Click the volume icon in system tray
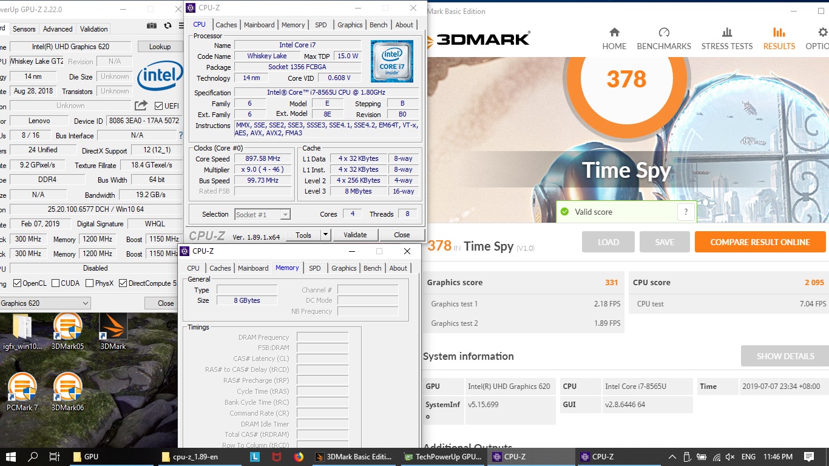The width and height of the screenshot is (829, 466). tap(731, 457)
